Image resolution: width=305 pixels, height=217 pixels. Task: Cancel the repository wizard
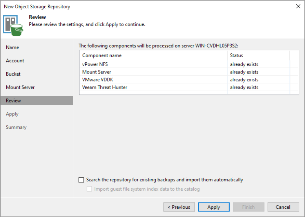click(x=283, y=207)
